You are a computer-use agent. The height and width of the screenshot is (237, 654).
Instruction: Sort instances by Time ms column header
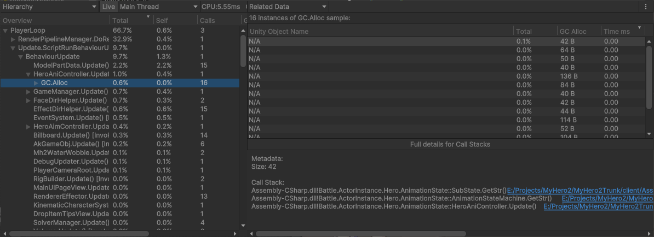tap(616, 31)
